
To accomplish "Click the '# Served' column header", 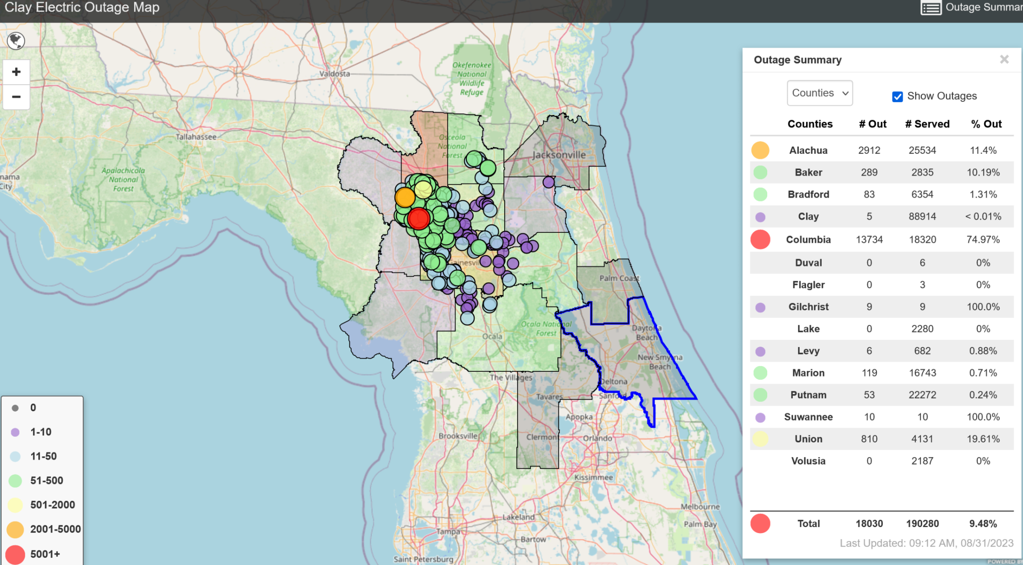I will click(928, 124).
